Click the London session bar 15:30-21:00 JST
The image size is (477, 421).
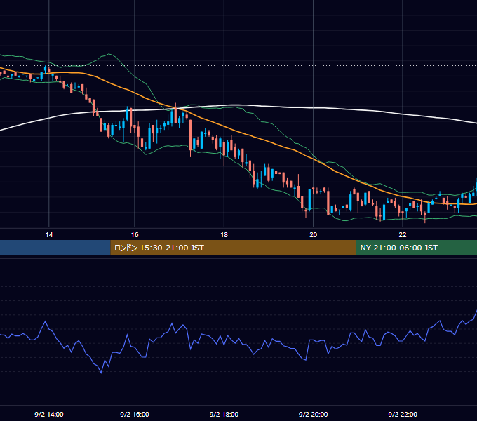point(233,248)
